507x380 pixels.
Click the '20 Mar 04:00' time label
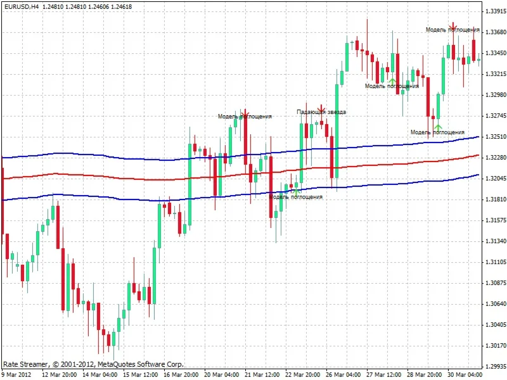click(221, 374)
